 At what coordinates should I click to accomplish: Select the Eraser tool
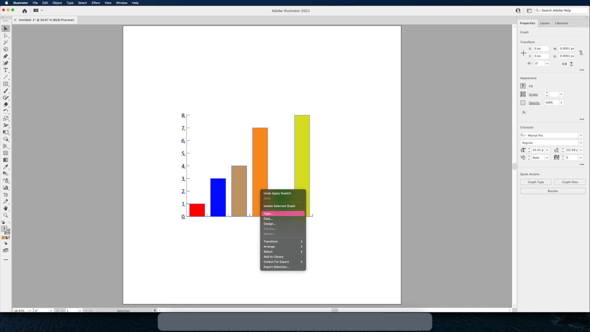tap(5, 105)
